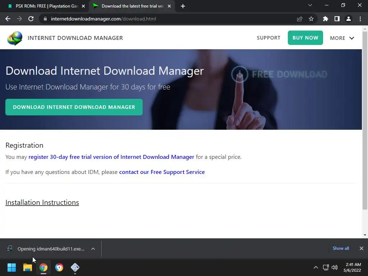
Task: Expand the MORE dropdown menu
Action: (342, 38)
